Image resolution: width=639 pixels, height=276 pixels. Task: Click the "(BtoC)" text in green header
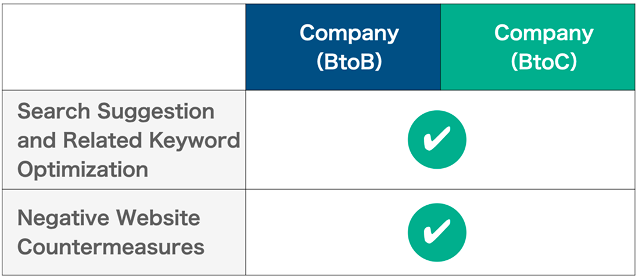click(x=543, y=61)
